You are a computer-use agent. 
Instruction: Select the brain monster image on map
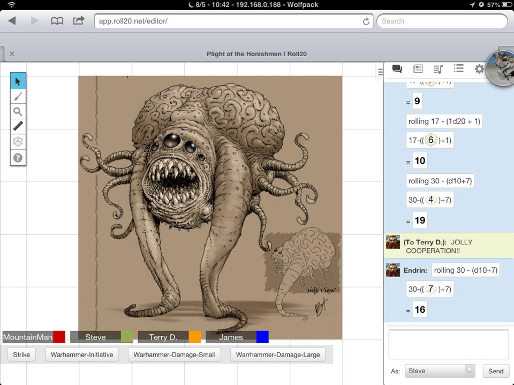point(210,207)
